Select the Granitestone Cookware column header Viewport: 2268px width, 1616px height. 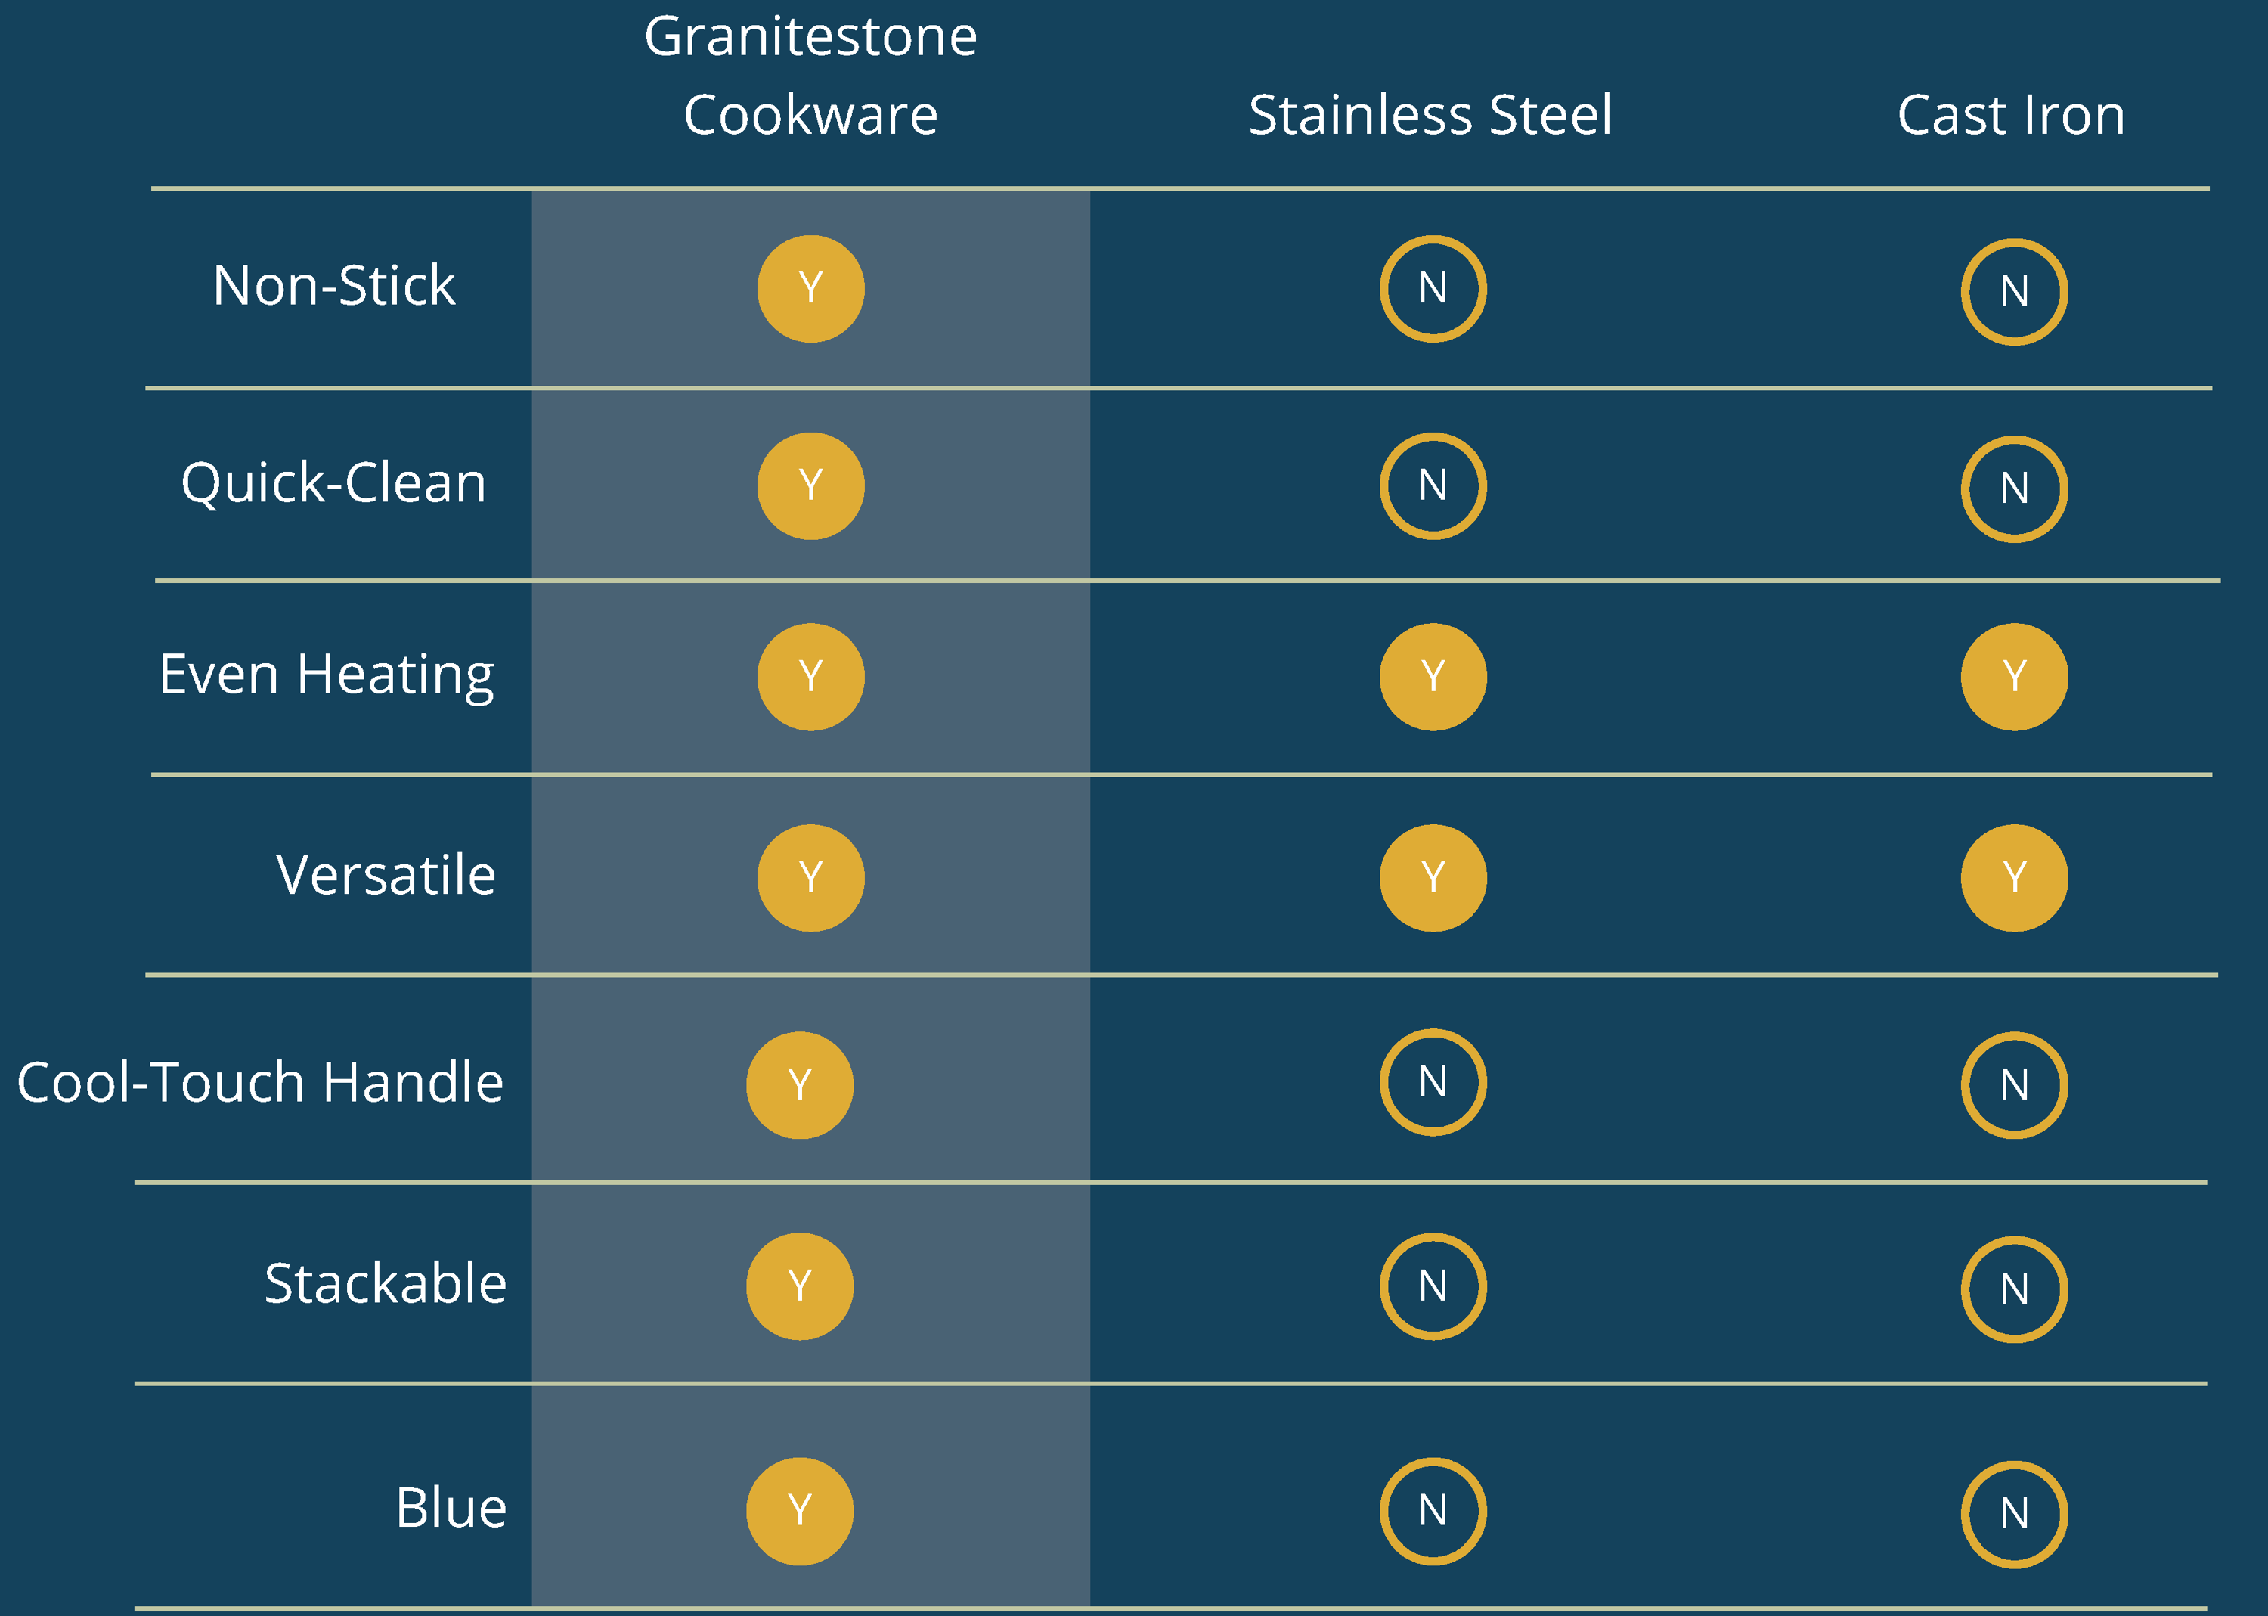(x=810, y=76)
